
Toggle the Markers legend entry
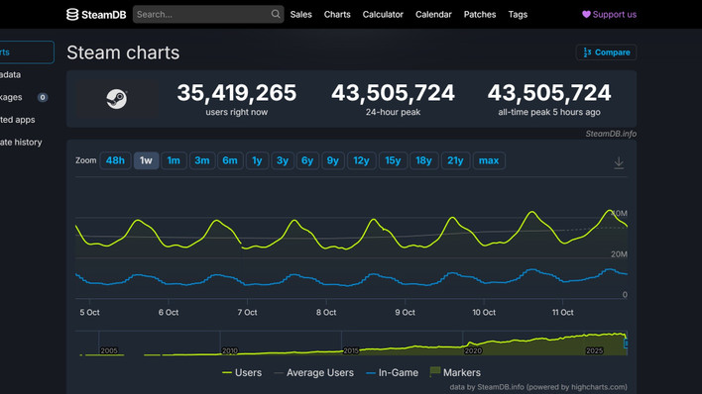[x=455, y=372]
